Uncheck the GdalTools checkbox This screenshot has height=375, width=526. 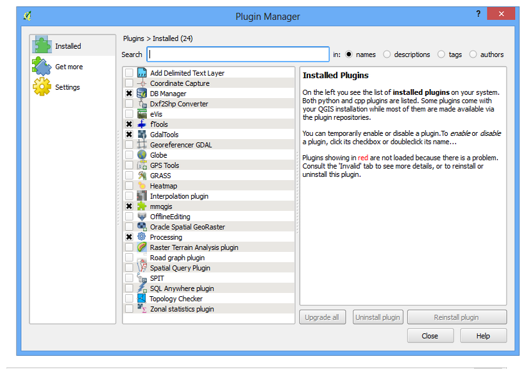coord(129,135)
